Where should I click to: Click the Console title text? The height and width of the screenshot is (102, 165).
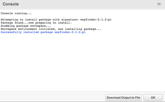11,4
